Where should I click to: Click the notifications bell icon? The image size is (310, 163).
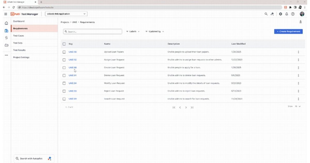(x=287, y=14)
